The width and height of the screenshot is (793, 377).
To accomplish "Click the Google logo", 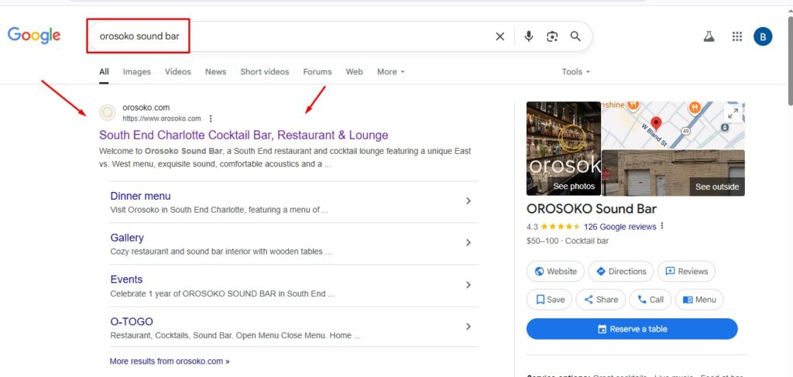I will [34, 36].
